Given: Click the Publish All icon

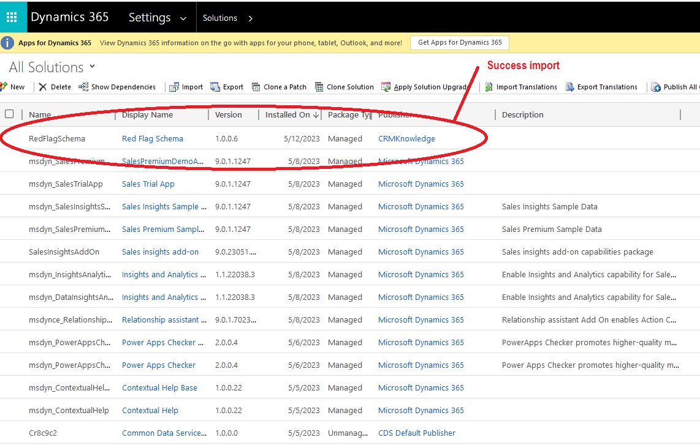Looking at the screenshot, I should pyautogui.click(x=656, y=87).
